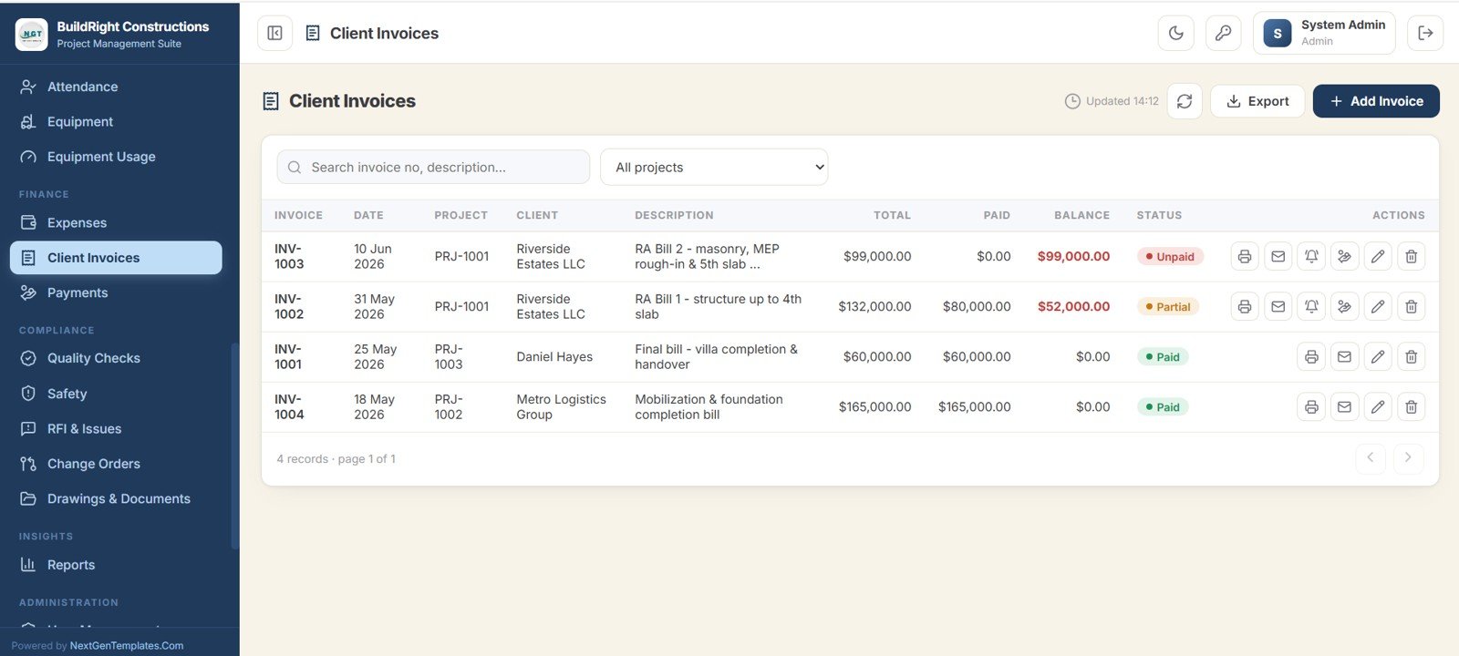The width and height of the screenshot is (1459, 656).
Task: Click the BuildRight Constructions logo
Action: (32, 35)
